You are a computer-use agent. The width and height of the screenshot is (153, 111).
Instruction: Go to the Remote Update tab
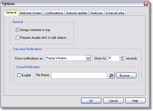click(x=77, y=13)
